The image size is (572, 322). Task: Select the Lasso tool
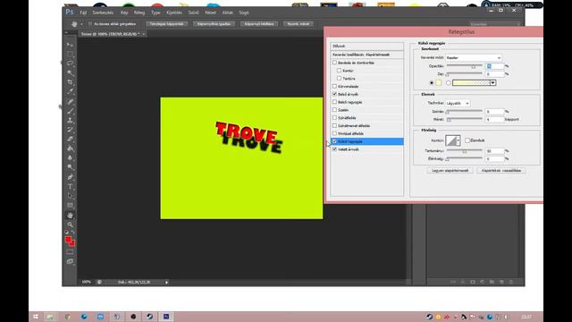(70, 64)
